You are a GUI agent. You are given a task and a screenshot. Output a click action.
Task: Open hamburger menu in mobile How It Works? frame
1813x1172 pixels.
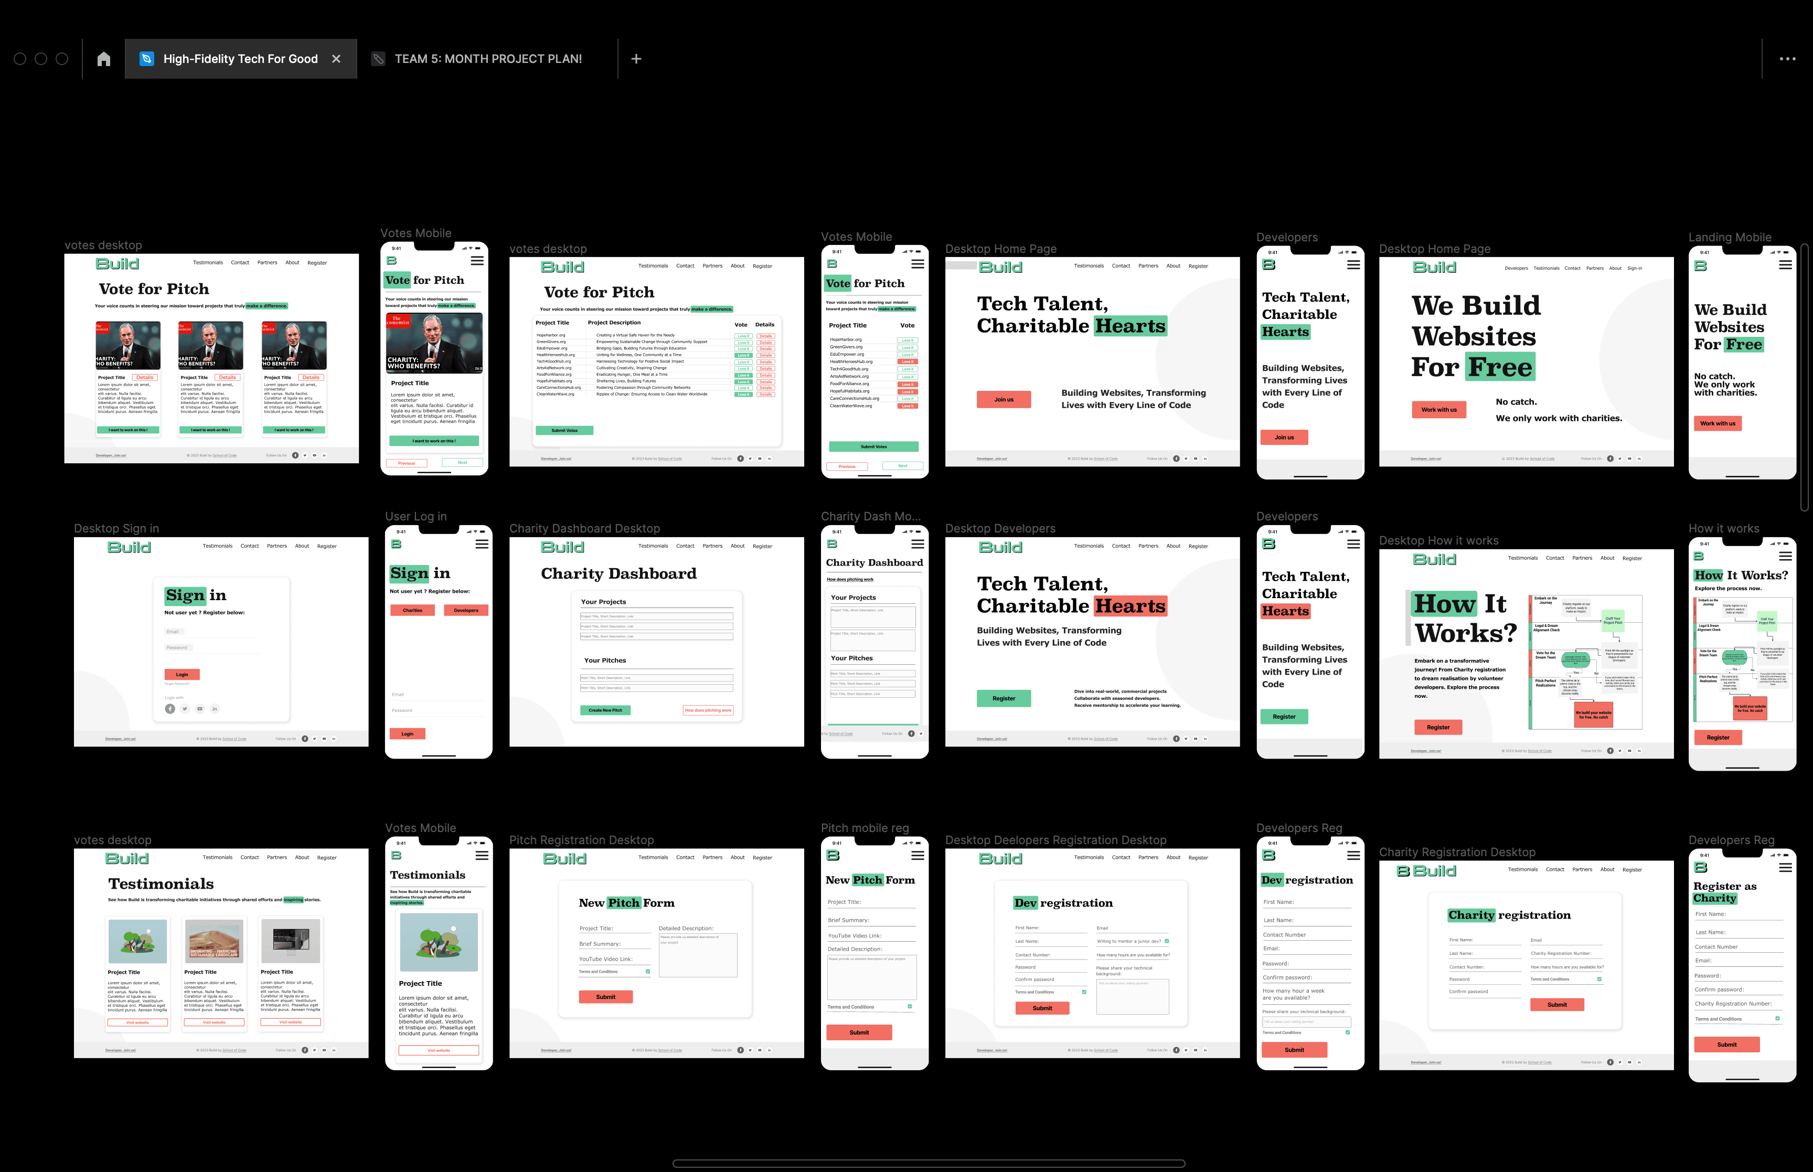1785,556
